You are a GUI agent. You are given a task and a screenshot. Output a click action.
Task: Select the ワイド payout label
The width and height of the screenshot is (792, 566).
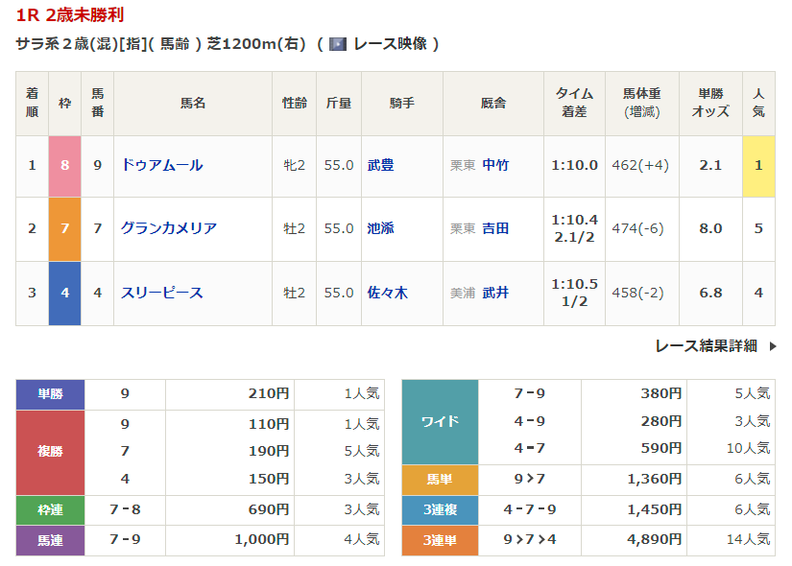click(x=440, y=421)
